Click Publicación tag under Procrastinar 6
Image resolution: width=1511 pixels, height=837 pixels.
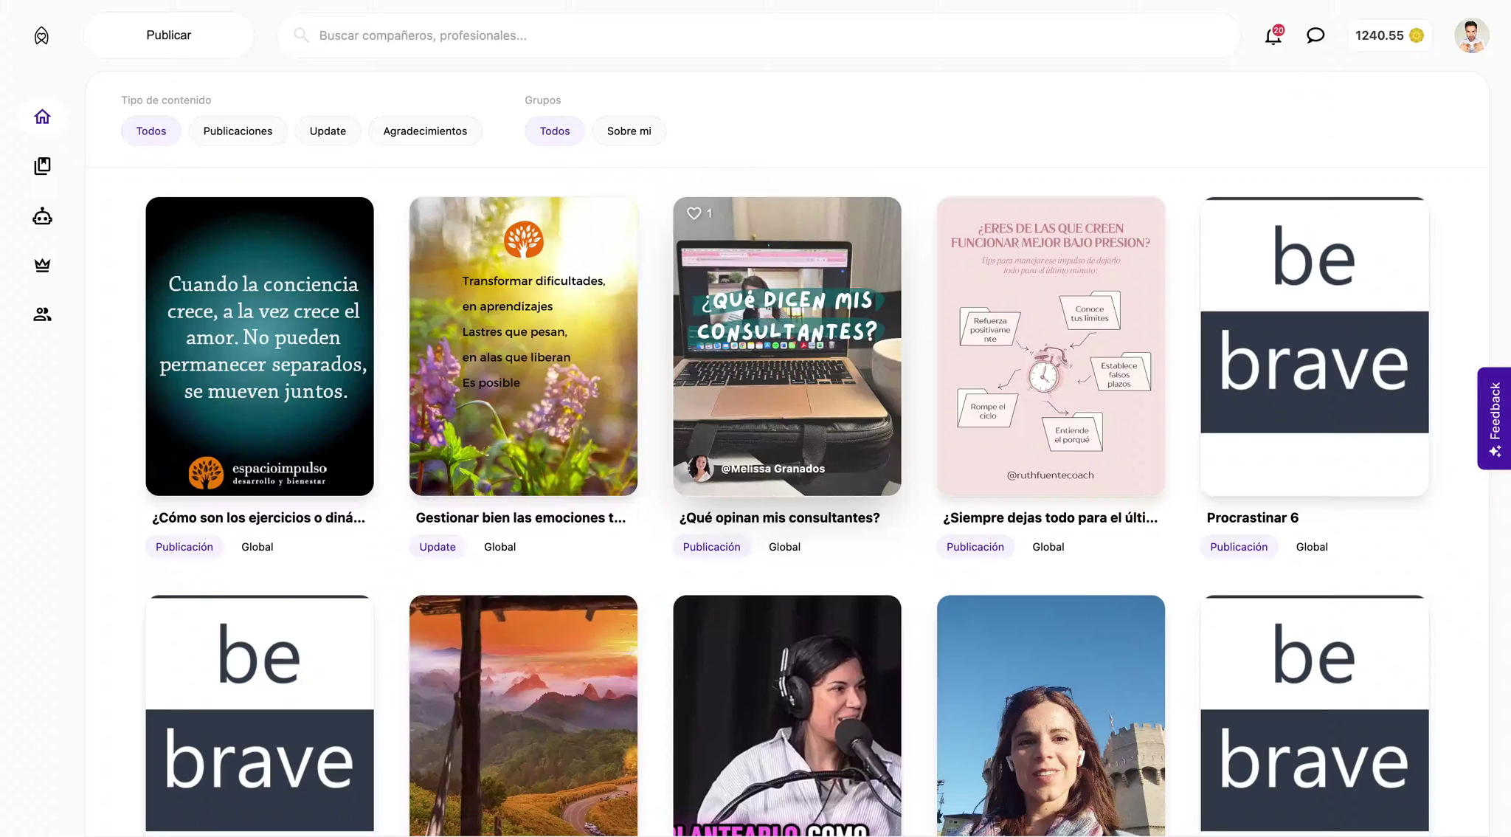pos(1239,547)
